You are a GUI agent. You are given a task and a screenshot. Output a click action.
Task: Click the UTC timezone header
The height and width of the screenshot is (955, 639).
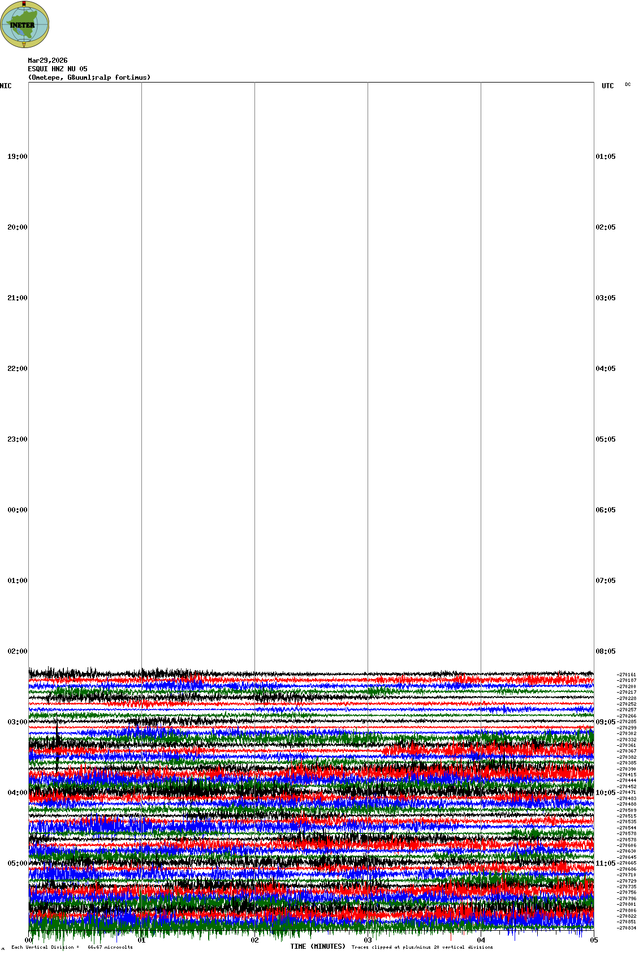[607, 86]
